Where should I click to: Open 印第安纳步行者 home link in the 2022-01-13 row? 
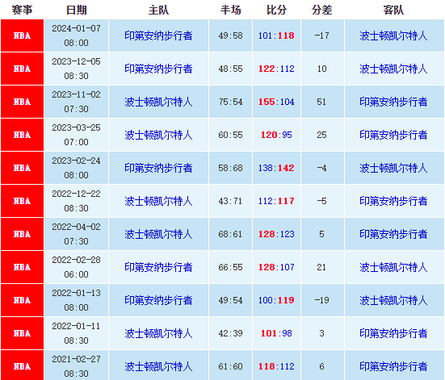(158, 300)
